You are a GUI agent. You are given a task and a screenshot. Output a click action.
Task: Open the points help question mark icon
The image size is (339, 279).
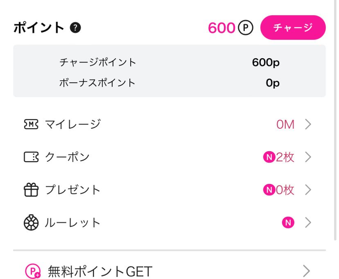coord(75,28)
